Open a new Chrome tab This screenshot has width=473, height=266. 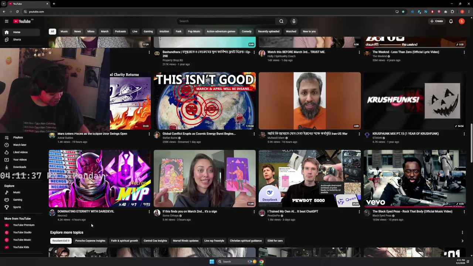pos(54,4)
